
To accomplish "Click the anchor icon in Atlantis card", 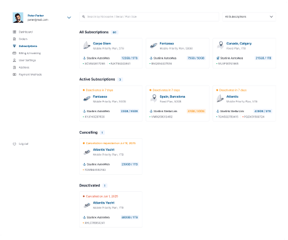I will [217, 111].
